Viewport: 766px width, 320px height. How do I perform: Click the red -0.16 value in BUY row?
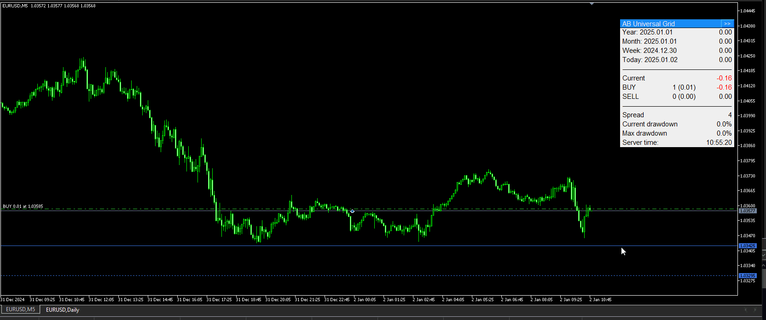click(724, 87)
